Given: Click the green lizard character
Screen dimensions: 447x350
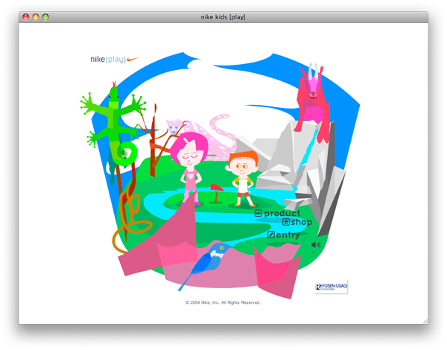Looking at the screenshot, I should [x=114, y=125].
